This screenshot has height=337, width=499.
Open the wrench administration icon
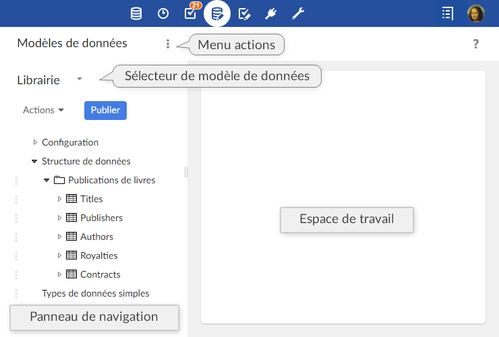pyautogui.click(x=297, y=13)
